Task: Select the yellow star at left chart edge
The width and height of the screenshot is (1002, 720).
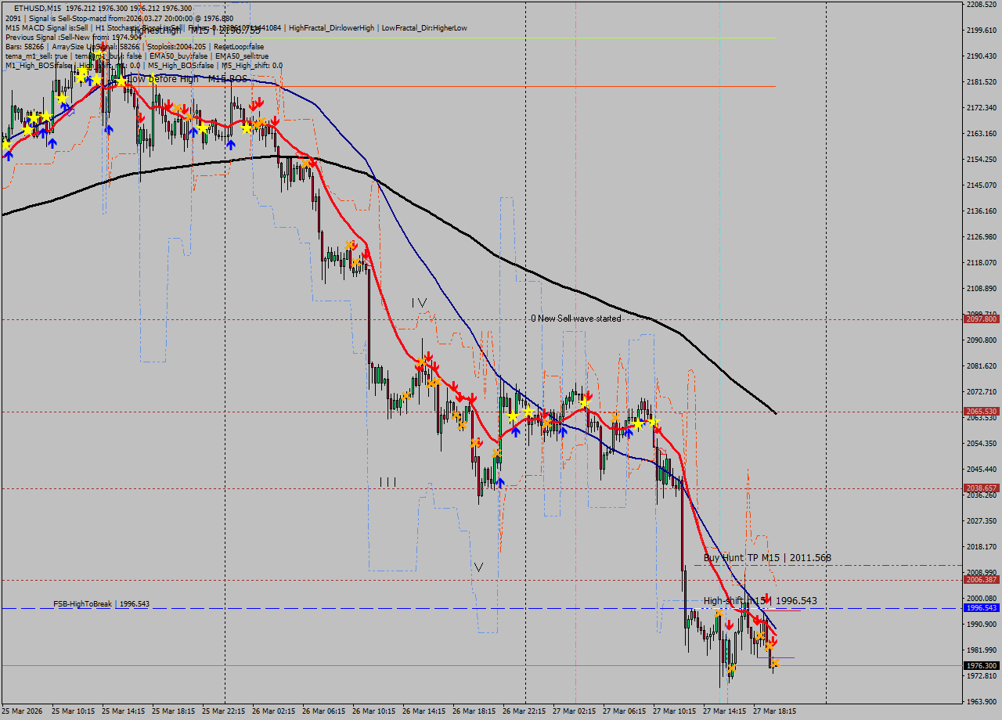Action: tap(7, 144)
